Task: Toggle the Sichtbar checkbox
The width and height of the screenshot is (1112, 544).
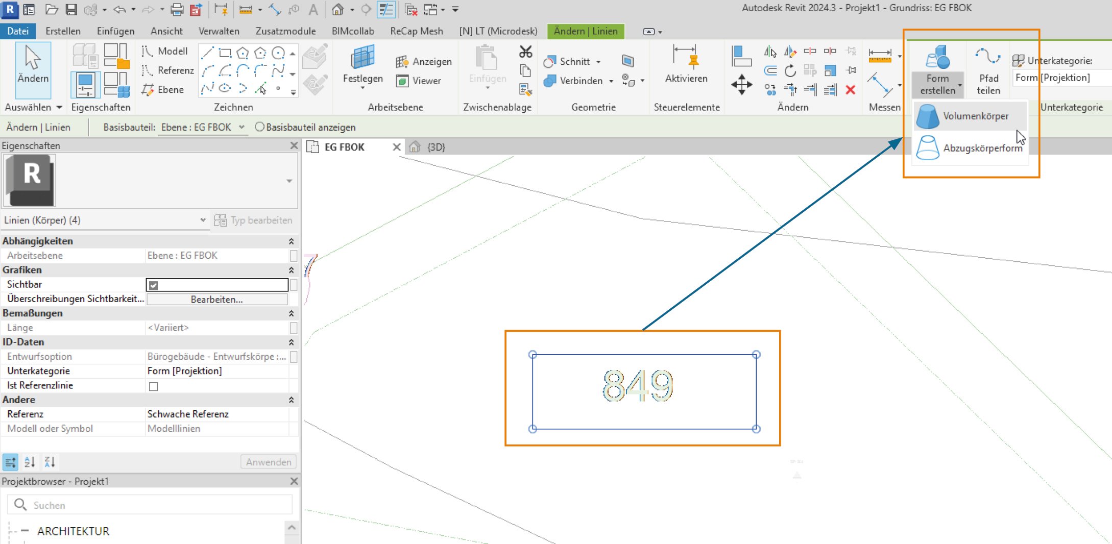Action: click(x=154, y=285)
